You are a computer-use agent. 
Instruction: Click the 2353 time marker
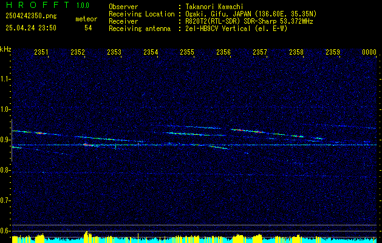[x=114, y=52]
